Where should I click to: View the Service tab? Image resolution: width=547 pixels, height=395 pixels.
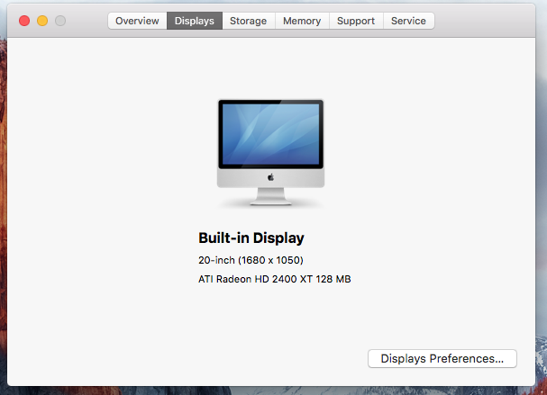click(x=408, y=21)
